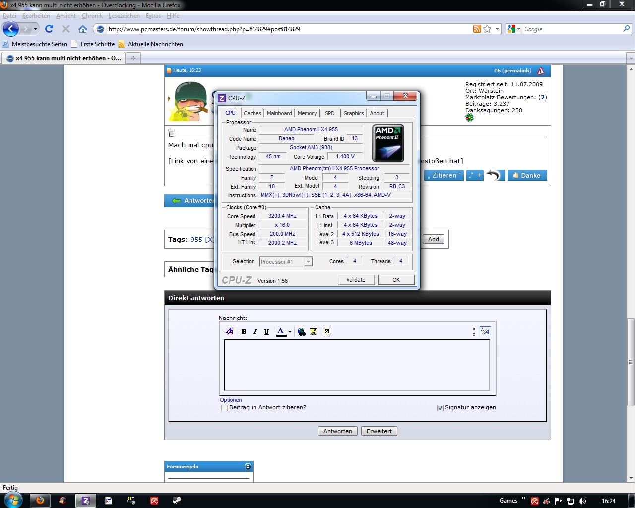Open the Graphics tab in CPU-Z

click(x=353, y=113)
